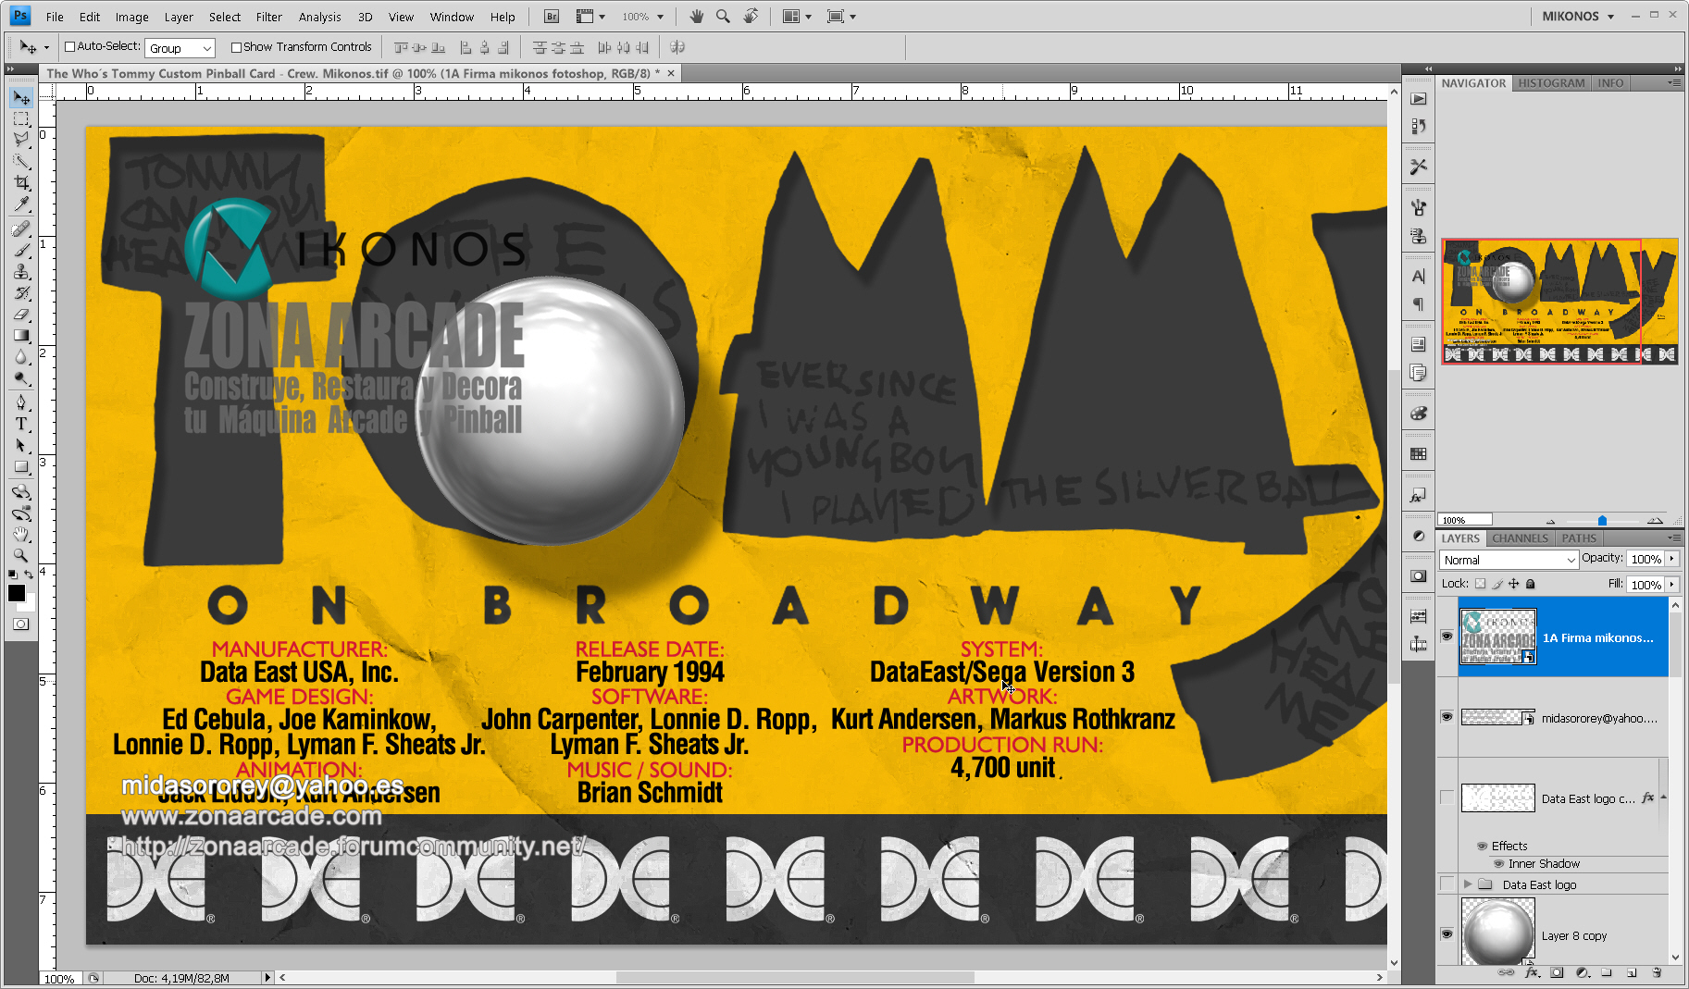
Task: Open the Styles panel from the dock
Action: pyautogui.click(x=1418, y=496)
